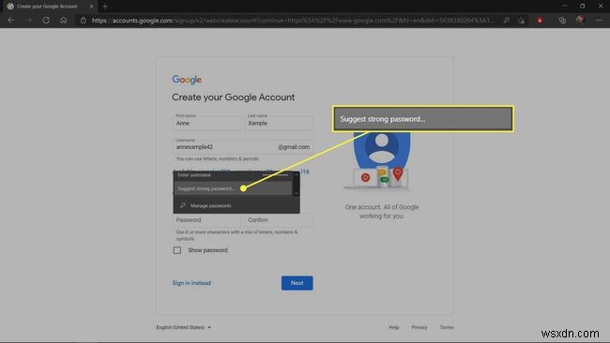Image resolution: width=610 pixels, height=343 pixels.
Task: Go back using the browser back arrow
Action: pyautogui.click(x=11, y=21)
